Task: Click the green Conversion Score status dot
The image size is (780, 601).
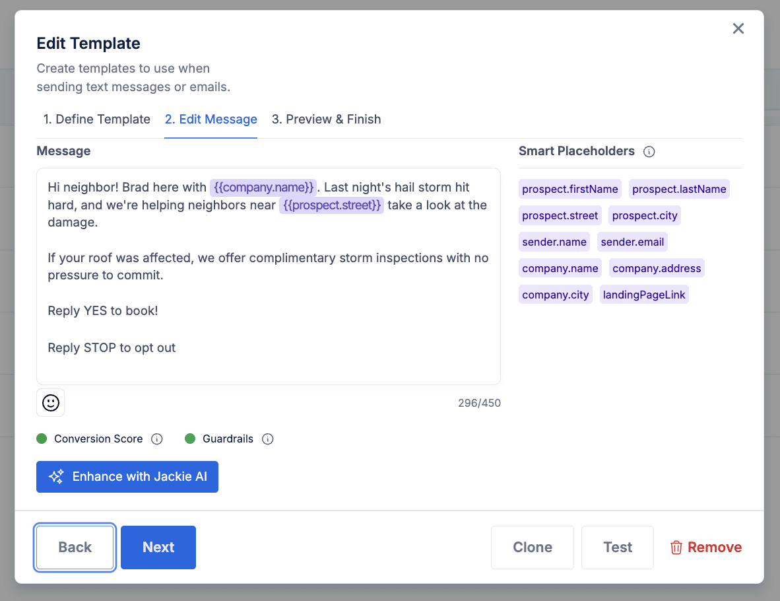Action: click(x=42, y=439)
